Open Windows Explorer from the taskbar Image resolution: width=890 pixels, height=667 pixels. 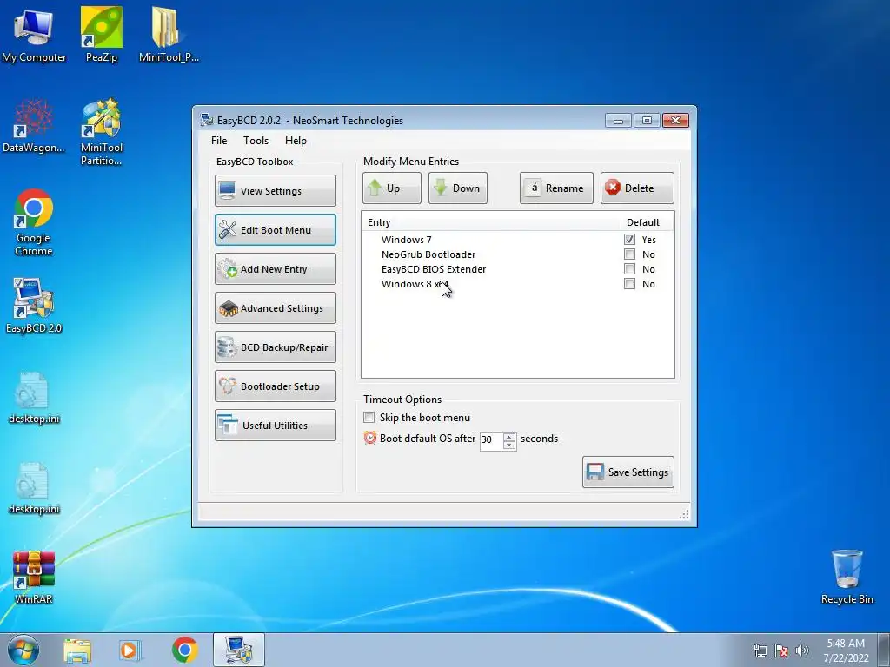coord(77,650)
